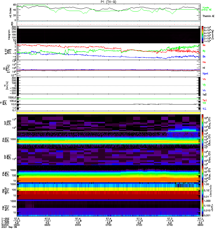Click the Keogram counts color bar
The image size is (217, 231).
pos(202,35)
